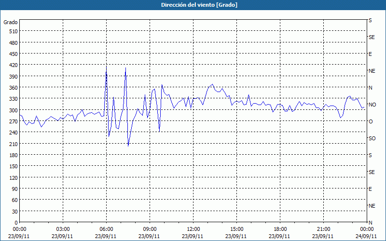Select the E compass label level with 450
386x241 pixels.
pos(370,54)
